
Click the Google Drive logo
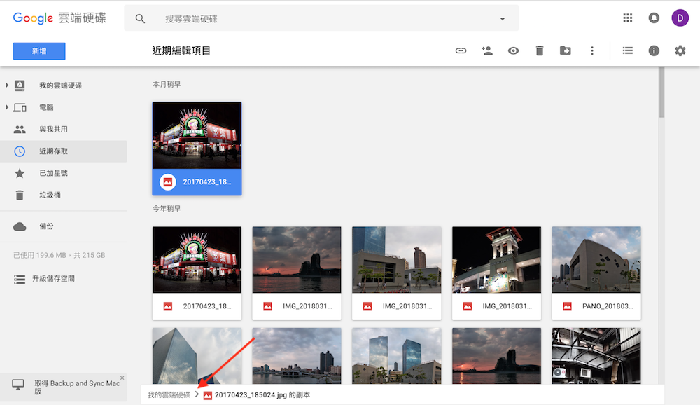59,18
